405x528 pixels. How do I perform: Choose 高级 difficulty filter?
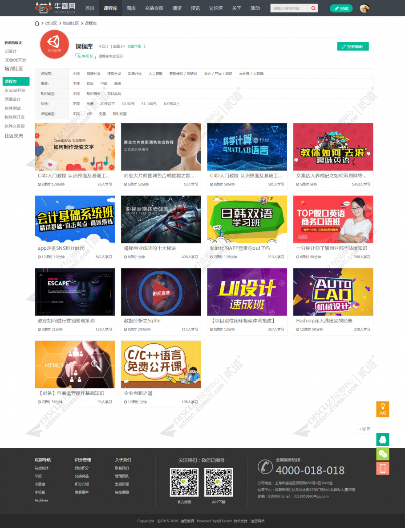[117, 83]
